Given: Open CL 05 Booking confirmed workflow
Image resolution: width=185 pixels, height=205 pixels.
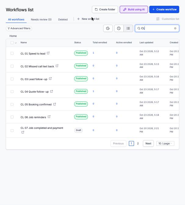Looking at the screenshot, I should (x=36, y=104).
